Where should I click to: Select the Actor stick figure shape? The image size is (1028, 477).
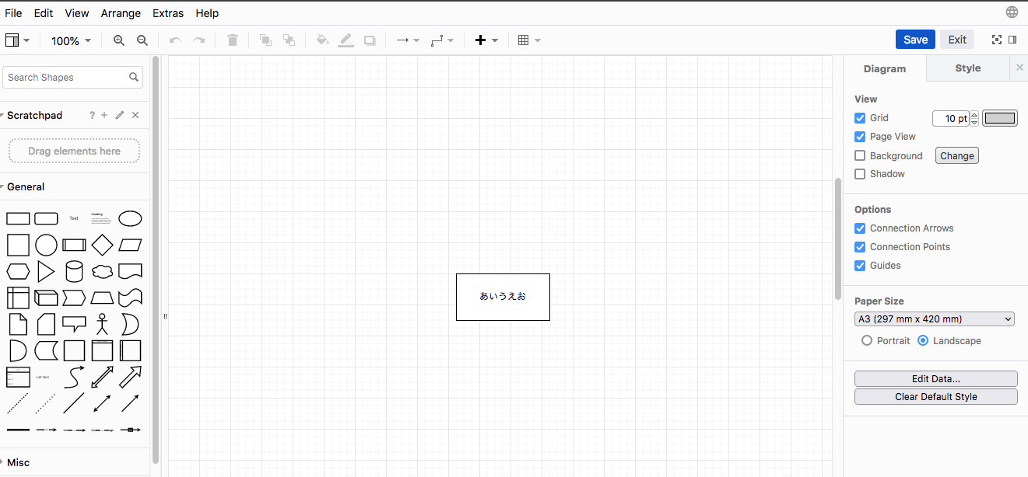(x=102, y=324)
